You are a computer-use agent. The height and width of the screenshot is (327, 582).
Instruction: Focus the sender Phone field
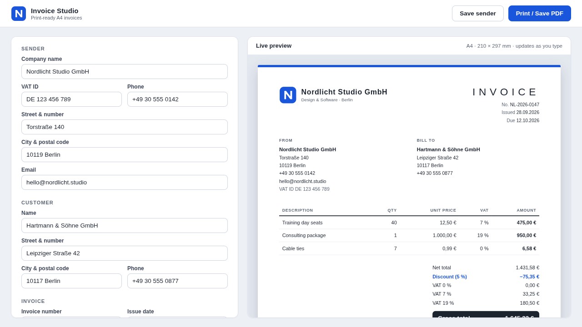coord(177,99)
